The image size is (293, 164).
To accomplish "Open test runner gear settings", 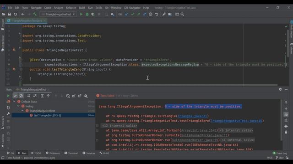I will (86, 96).
